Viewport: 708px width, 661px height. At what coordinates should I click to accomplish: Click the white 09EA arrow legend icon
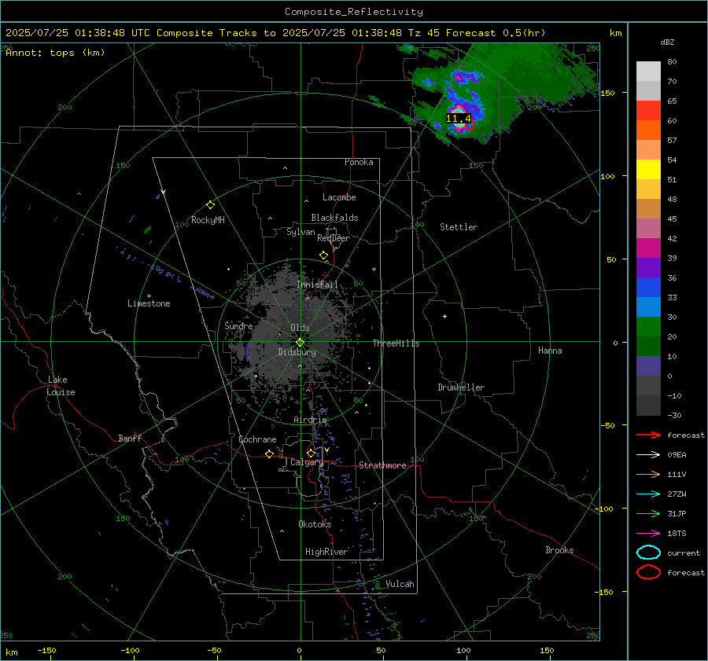[648, 454]
